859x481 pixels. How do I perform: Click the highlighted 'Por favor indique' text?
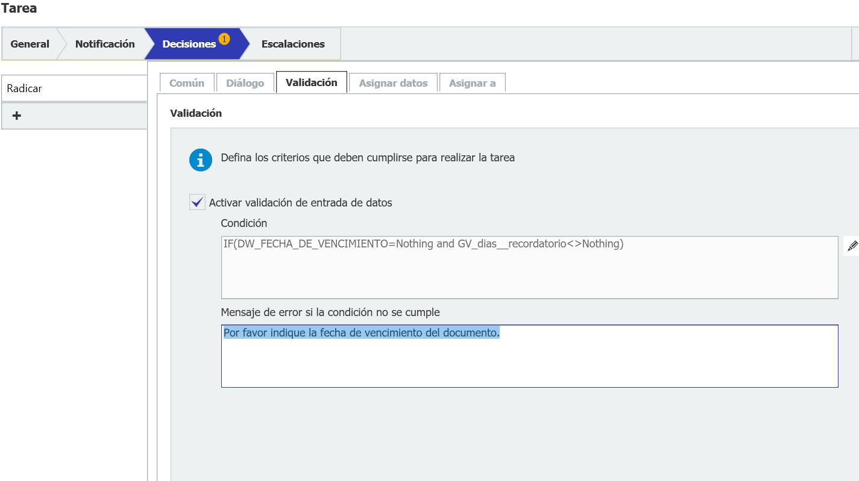[x=361, y=333]
